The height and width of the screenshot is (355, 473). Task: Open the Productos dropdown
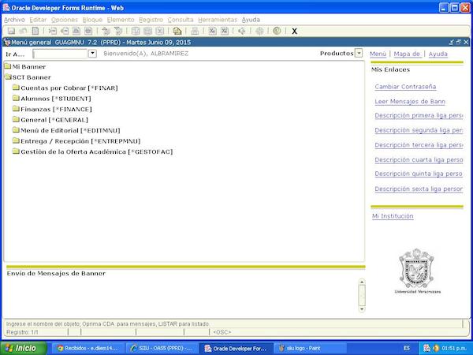[359, 53]
